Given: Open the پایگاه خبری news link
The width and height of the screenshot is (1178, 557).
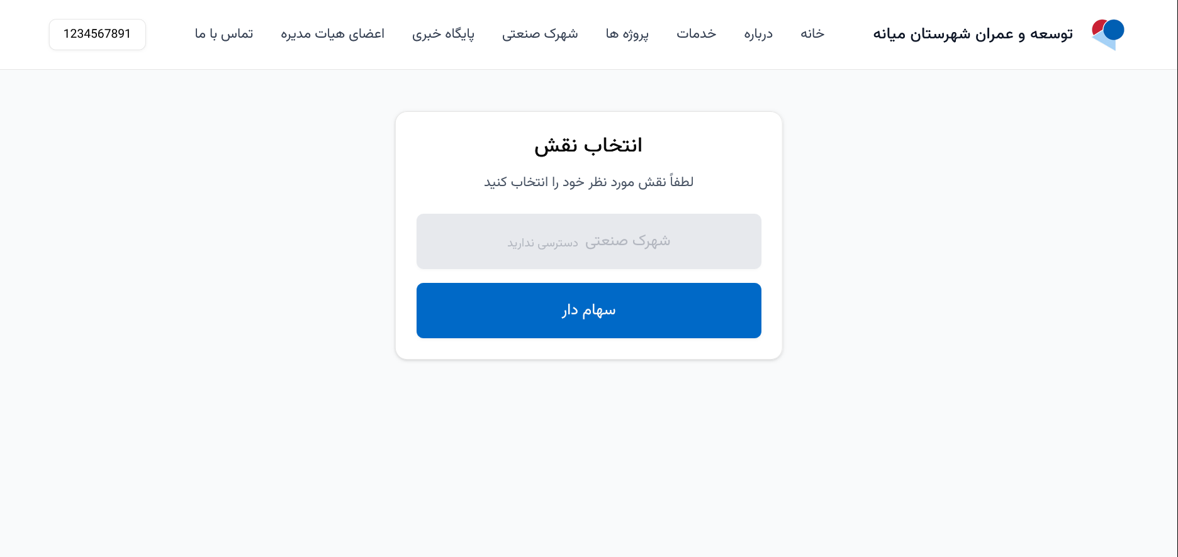Looking at the screenshot, I should (x=443, y=34).
